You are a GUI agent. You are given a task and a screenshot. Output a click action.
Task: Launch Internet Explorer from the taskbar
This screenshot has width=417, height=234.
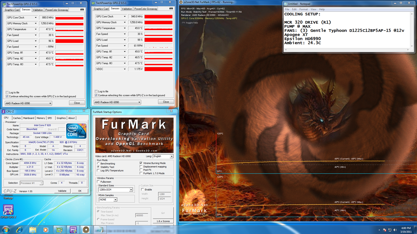click(x=19, y=230)
